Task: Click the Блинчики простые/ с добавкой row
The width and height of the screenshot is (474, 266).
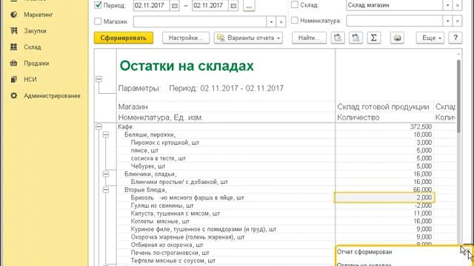Action: click(x=179, y=182)
